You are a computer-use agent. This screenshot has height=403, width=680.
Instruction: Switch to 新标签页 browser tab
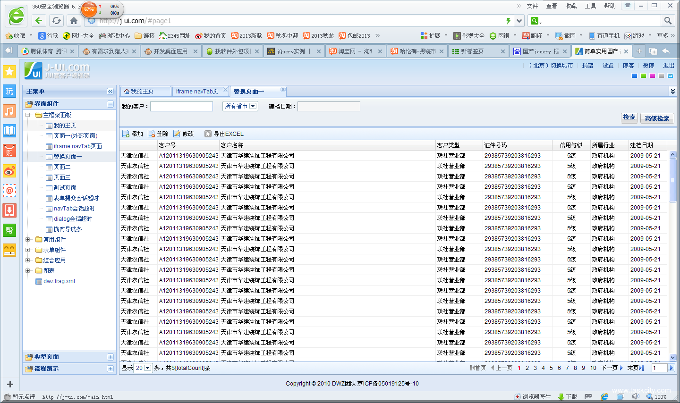(x=478, y=51)
